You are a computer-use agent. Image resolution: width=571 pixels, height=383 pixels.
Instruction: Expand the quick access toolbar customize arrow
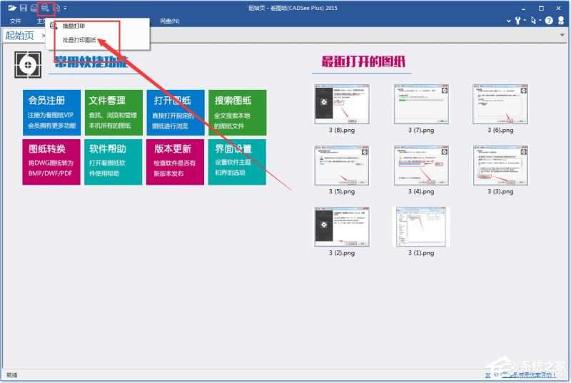point(66,8)
